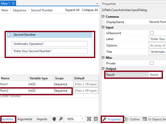Click the Scope column header
The width and height of the screenshot is (166, 124).
(x=64, y=78)
